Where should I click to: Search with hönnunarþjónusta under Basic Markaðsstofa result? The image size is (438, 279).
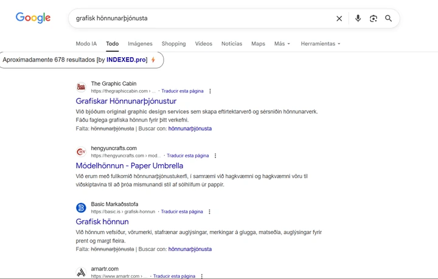coord(190,249)
